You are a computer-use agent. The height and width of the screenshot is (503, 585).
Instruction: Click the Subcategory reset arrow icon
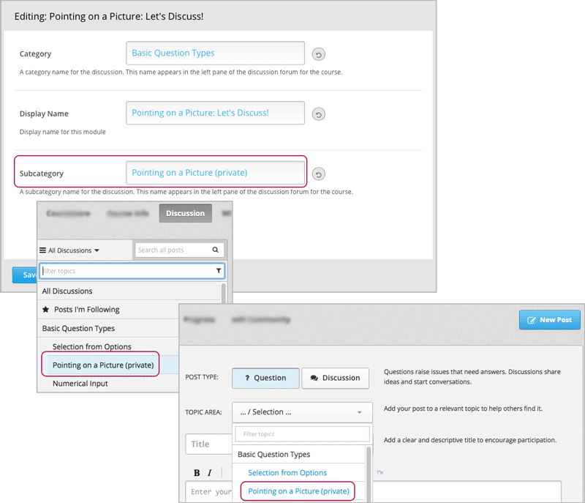pos(318,174)
